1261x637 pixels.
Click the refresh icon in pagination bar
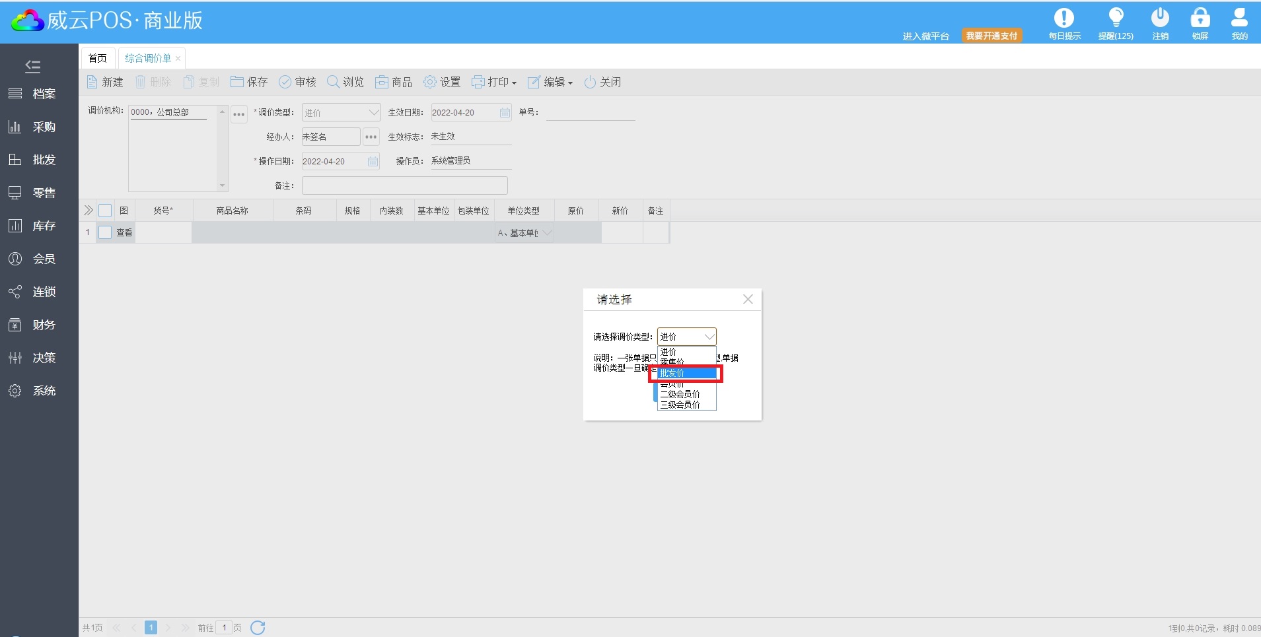tap(258, 628)
